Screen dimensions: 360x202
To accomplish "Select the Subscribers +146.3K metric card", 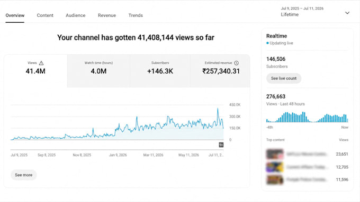I will [x=160, y=71].
